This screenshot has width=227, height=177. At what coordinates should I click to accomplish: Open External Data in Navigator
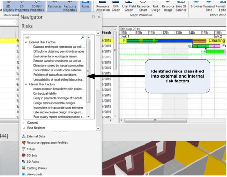tap(36, 136)
